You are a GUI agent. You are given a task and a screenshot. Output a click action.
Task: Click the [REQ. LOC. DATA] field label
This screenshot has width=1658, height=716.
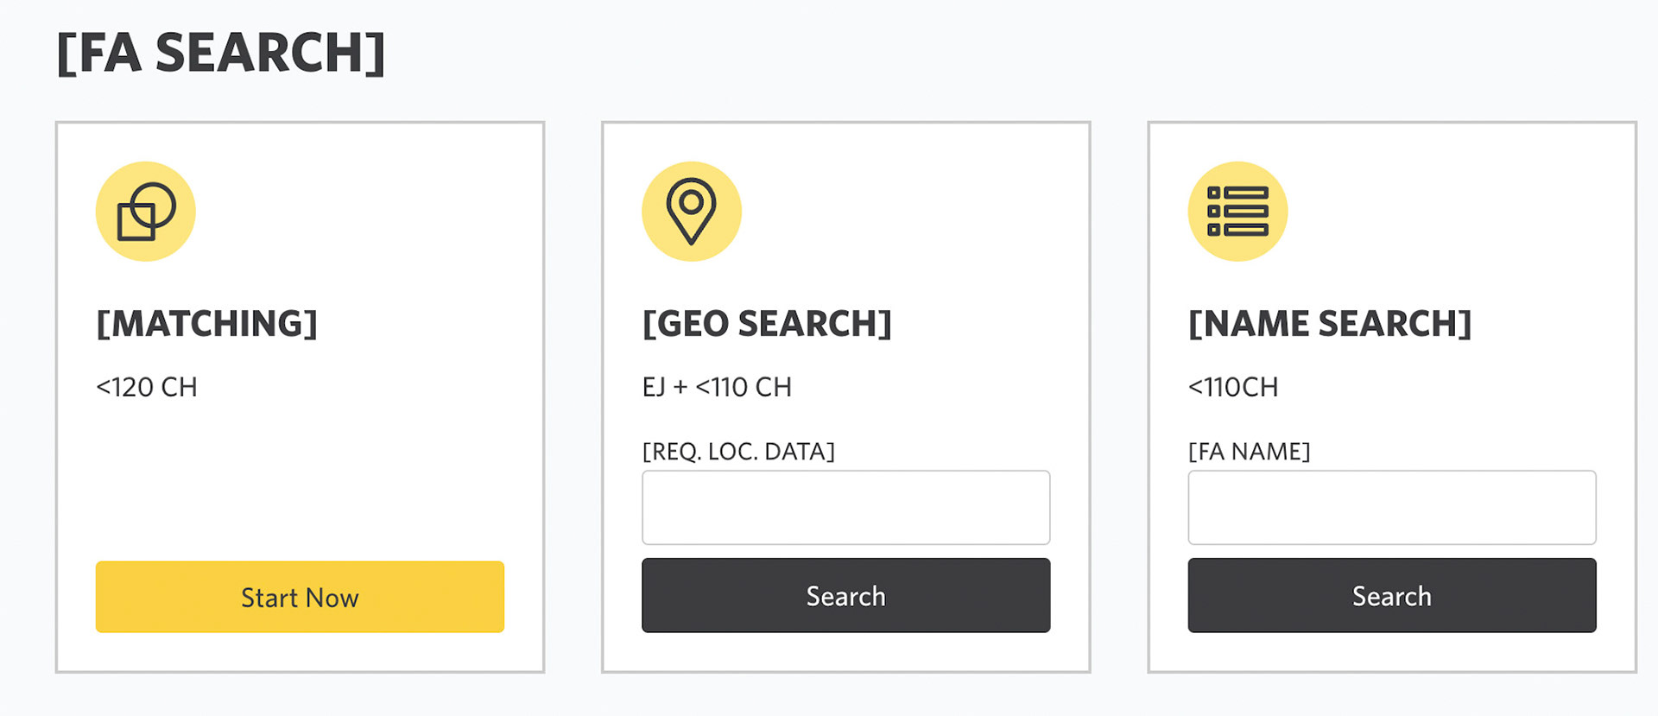click(738, 452)
